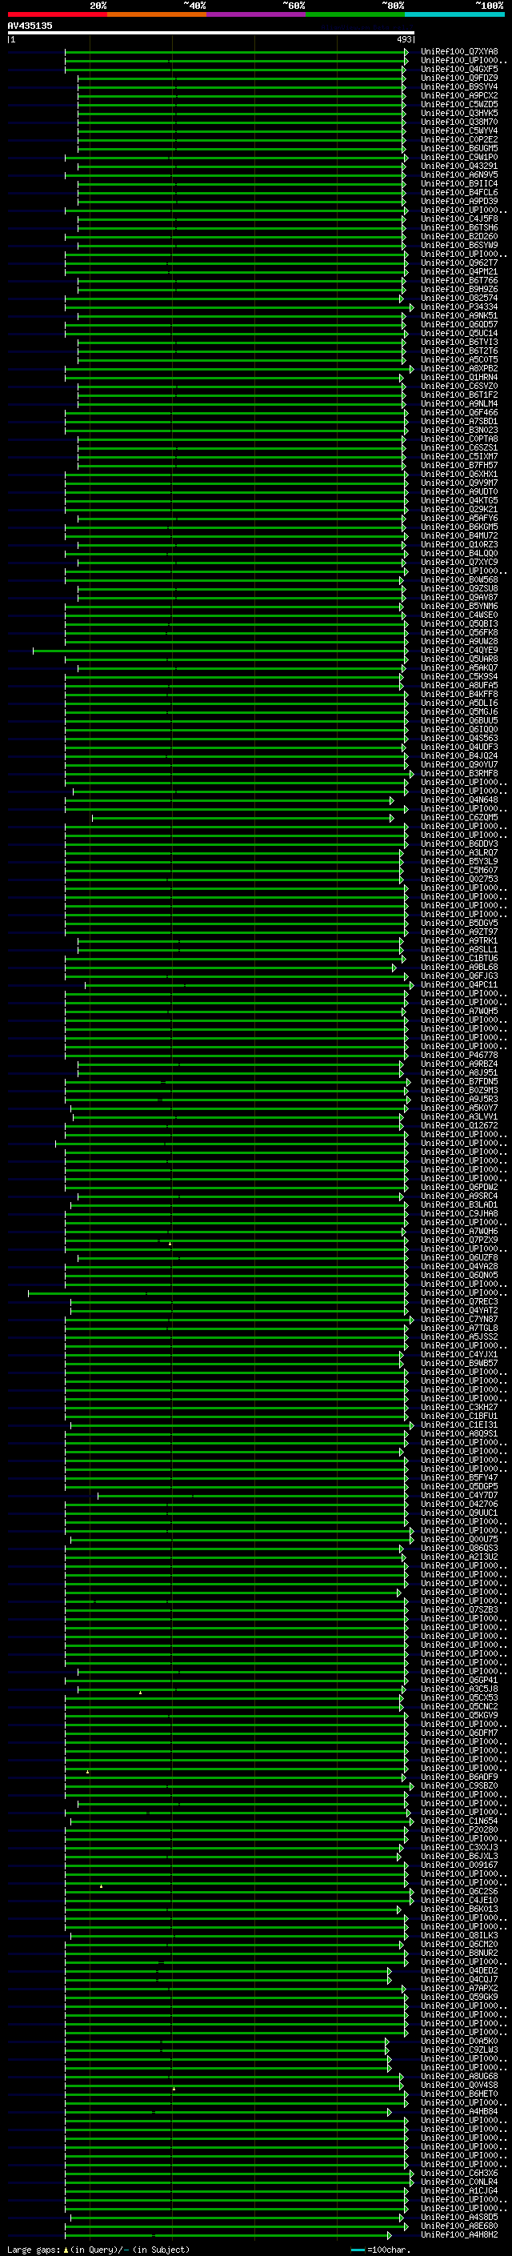Screen dimensions: 512x2256
Task: Select the orange ~40% identity legend segment
Action: (x=157, y=14)
